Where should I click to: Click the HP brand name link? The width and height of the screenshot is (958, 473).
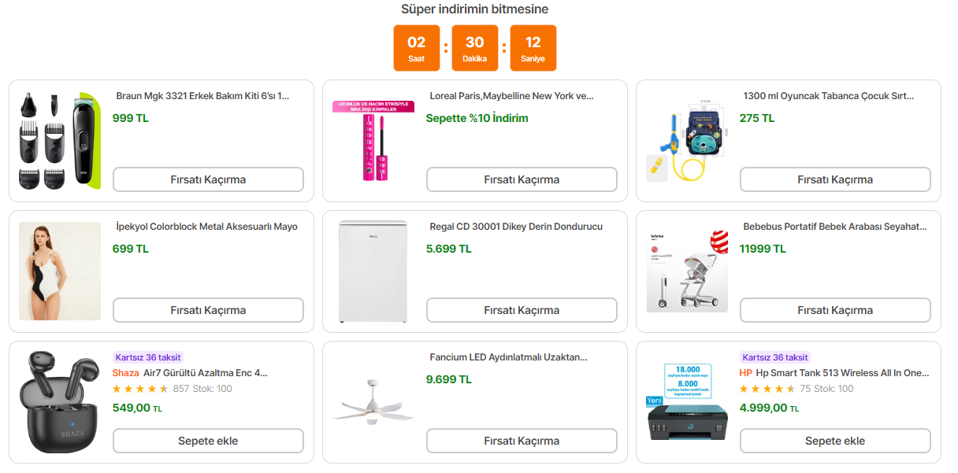click(x=745, y=373)
